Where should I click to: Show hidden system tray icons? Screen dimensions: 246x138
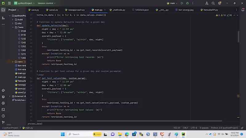(207, 134)
